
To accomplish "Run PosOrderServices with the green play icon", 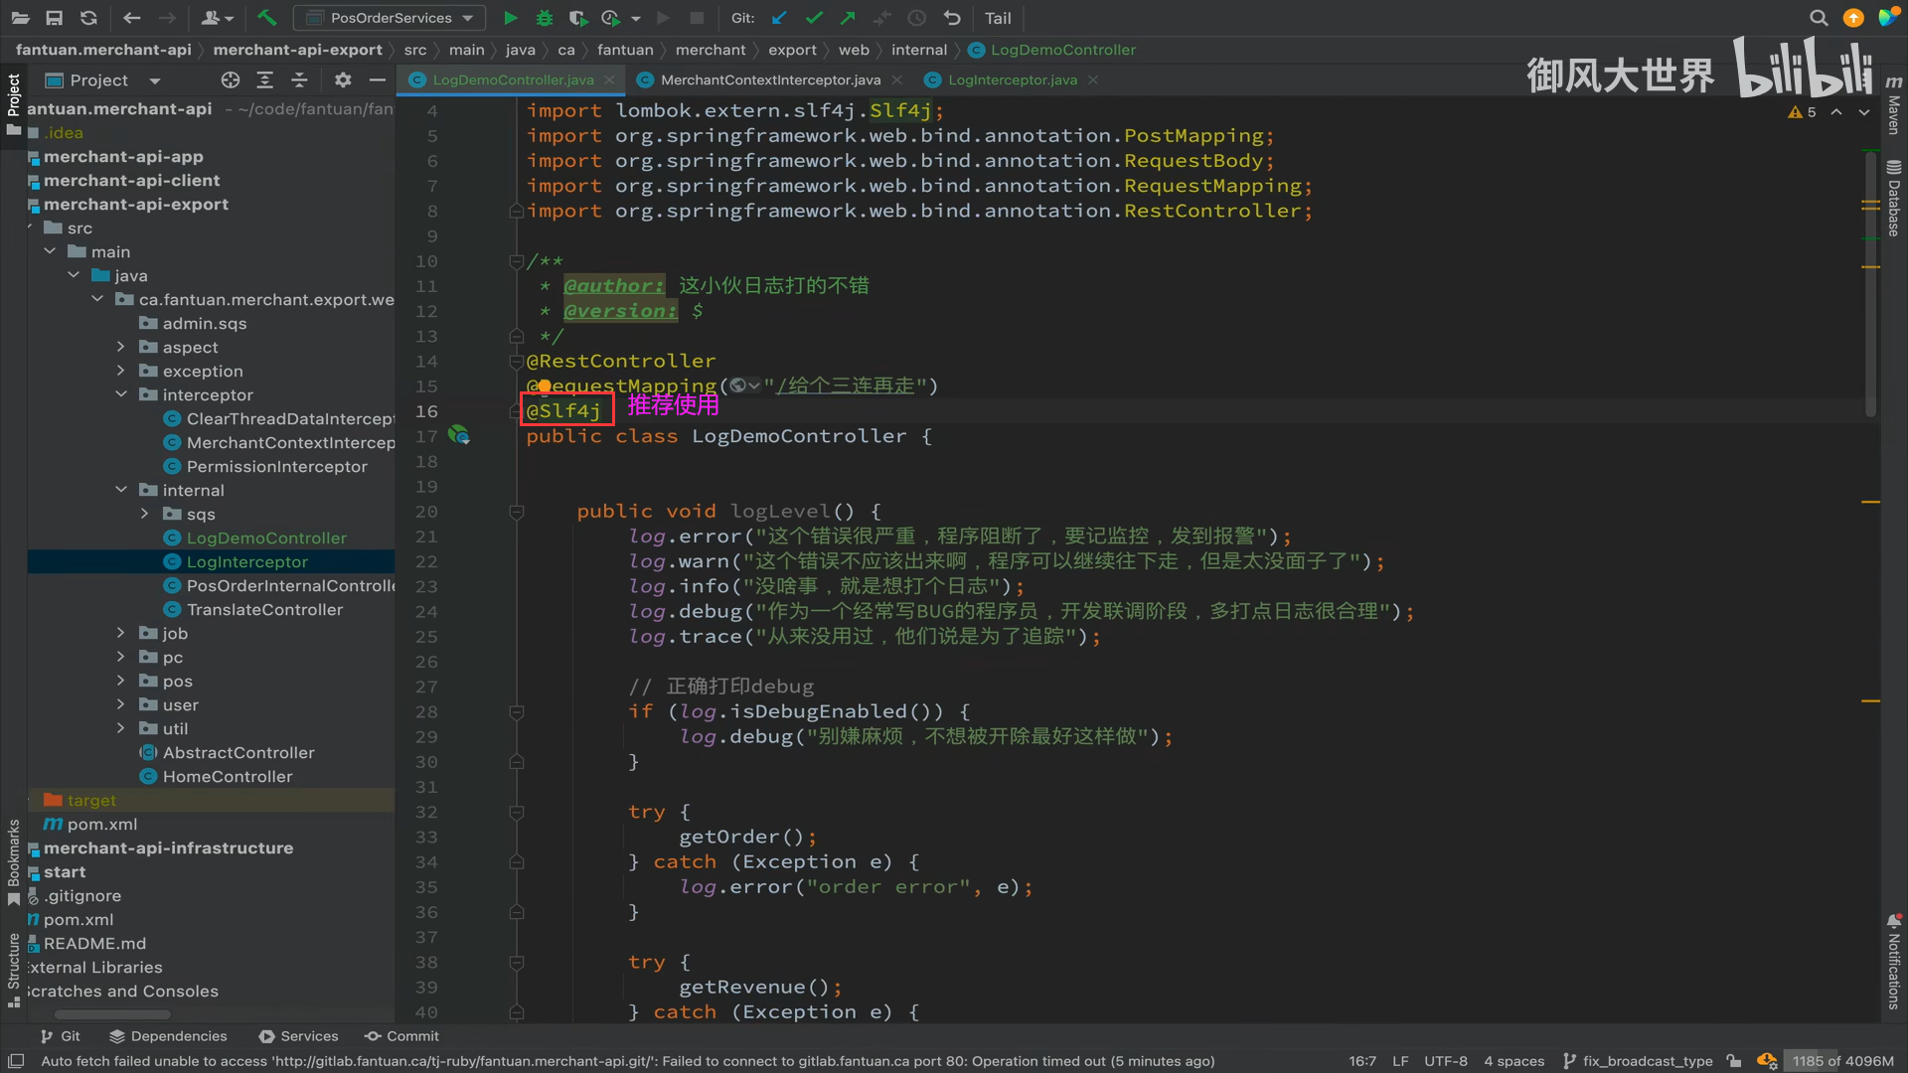I will (x=510, y=18).
